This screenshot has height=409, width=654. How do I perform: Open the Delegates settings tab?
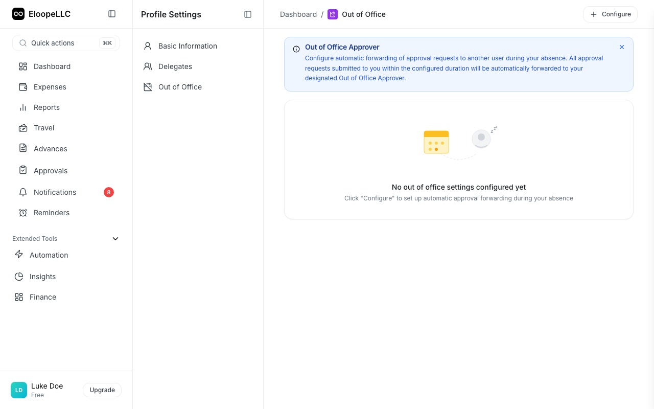pos(175,66)
